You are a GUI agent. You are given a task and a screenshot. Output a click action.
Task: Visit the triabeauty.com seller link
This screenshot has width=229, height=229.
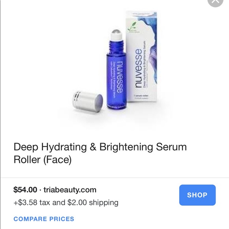[70, 190]
